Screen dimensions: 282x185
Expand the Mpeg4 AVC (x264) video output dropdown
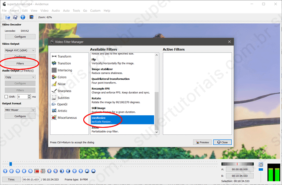20,50
